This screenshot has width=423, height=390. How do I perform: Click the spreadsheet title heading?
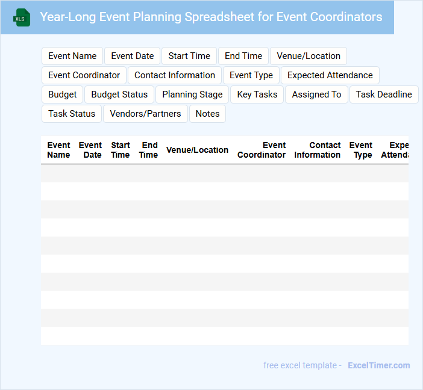click(x=211, y=17)
